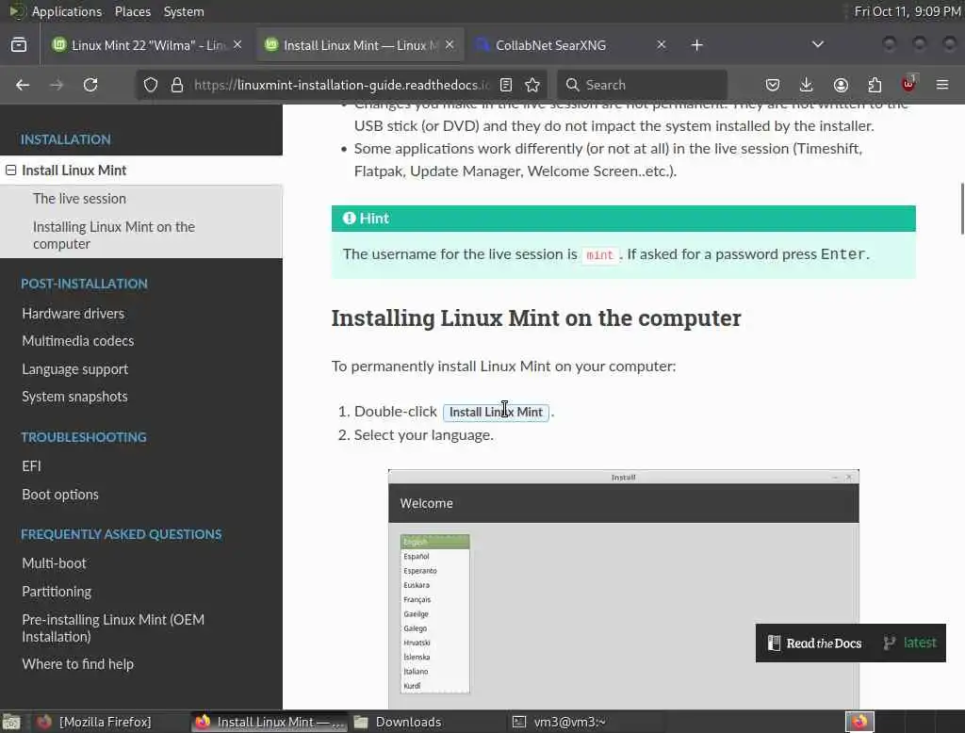Open the uBlock Origin extension icon
The height and width of the screenshot is (733, 965).
909,84
